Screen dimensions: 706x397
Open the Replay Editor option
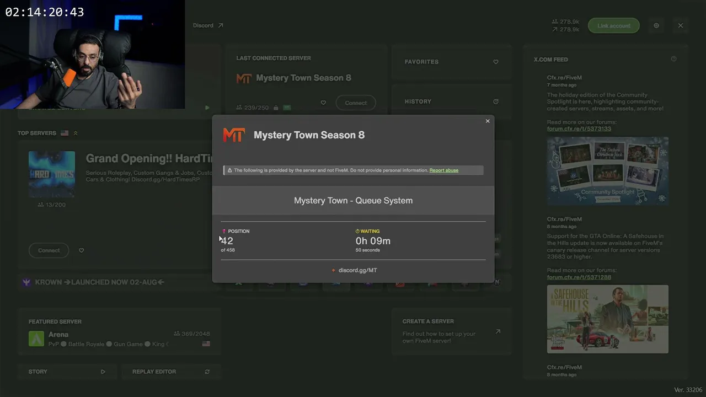pyautogui.click(x=170, y=372)
